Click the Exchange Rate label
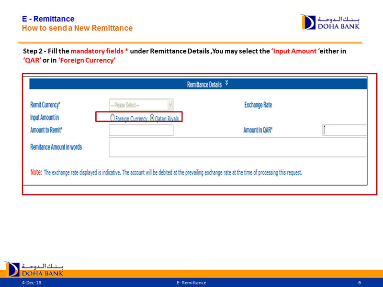383x287 pixels. point(258,105)
